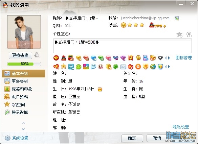Viewport: 198px width, 144px height.
Task: Click the golden 书 book badge icon
Action: (138, 58)
